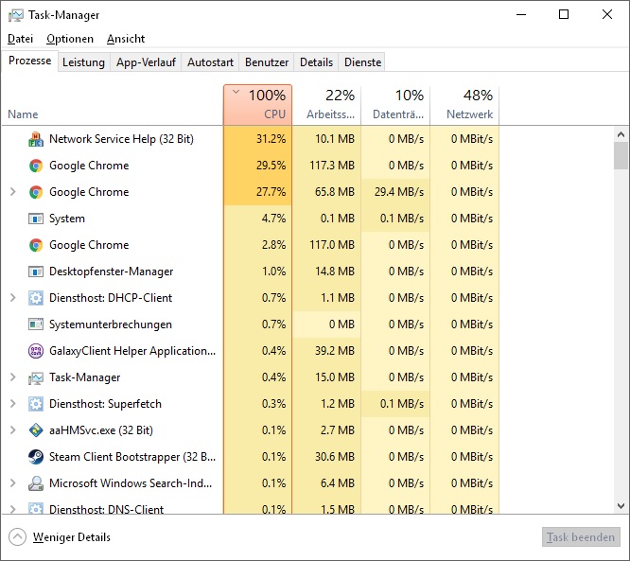Click the GalaxyClient Helper Application icon

[36, 351]
